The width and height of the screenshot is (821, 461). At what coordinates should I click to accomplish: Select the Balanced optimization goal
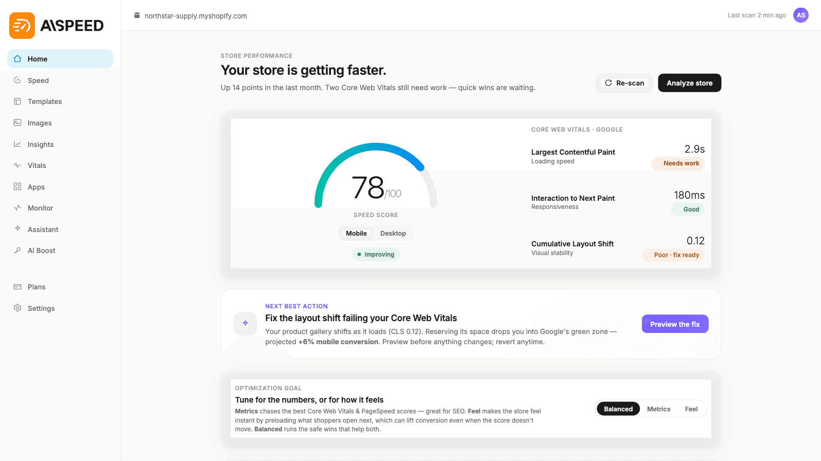click(618, 409)
